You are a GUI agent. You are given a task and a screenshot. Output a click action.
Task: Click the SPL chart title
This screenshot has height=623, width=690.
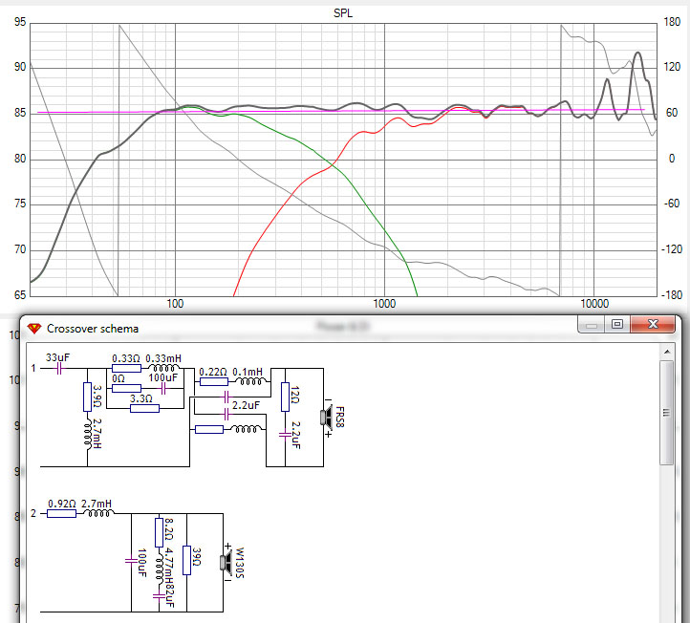click(x=343, y=12)
